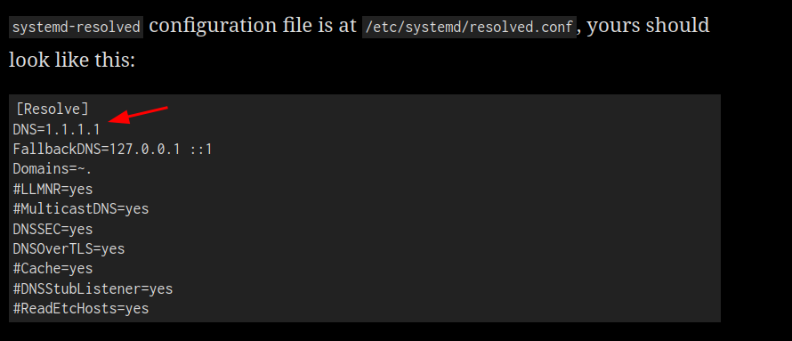The width and height of the screenshot is (792, 341).
Task: Click the DNSOverTLS=yes line
Action: coord(69,248)
